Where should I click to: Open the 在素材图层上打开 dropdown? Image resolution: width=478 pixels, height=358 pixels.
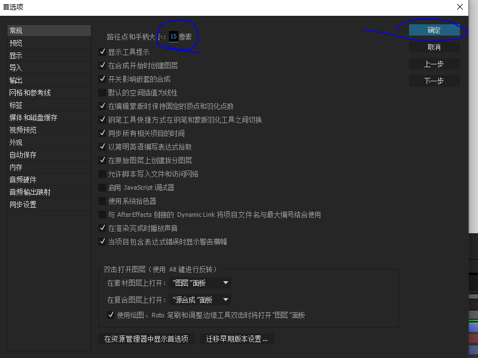pyautogui.click(x=201, y=282)
